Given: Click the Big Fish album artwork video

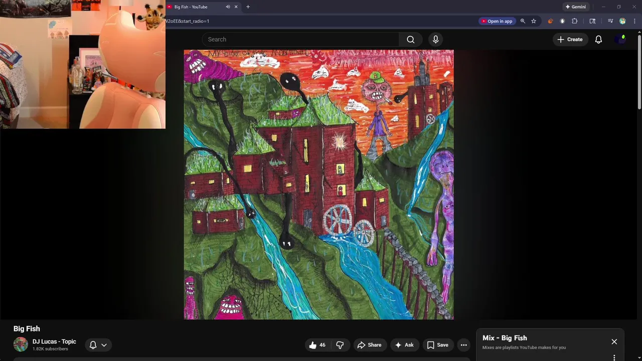Looking at the screenshot, I should [318, 185].
